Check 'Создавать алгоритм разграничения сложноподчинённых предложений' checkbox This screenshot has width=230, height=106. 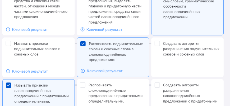click(157, 85)
